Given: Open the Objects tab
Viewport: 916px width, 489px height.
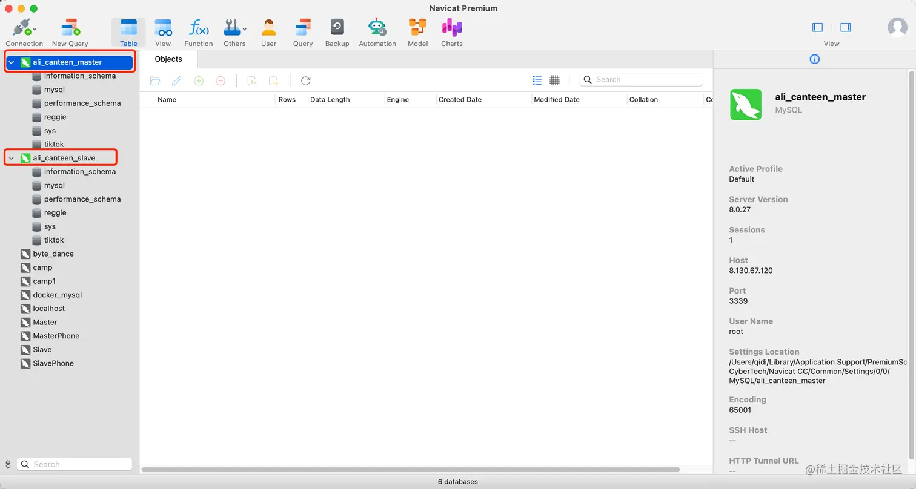Looking at the screenshot, I should 168,59.
